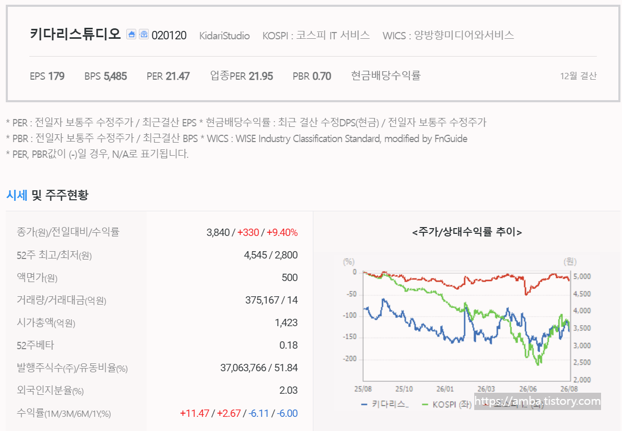The height and width of the screenshot is (431, 622).
Task: Click the 52주베타 value 0.18
Action: point(288,346)
